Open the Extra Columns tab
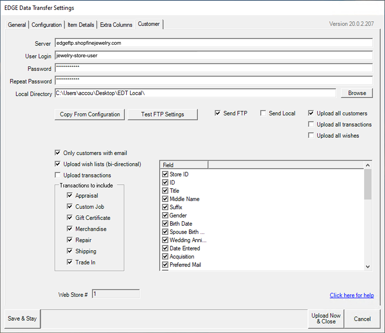The width and height of the screenshot is (385, 333). [x=116, y=25]
